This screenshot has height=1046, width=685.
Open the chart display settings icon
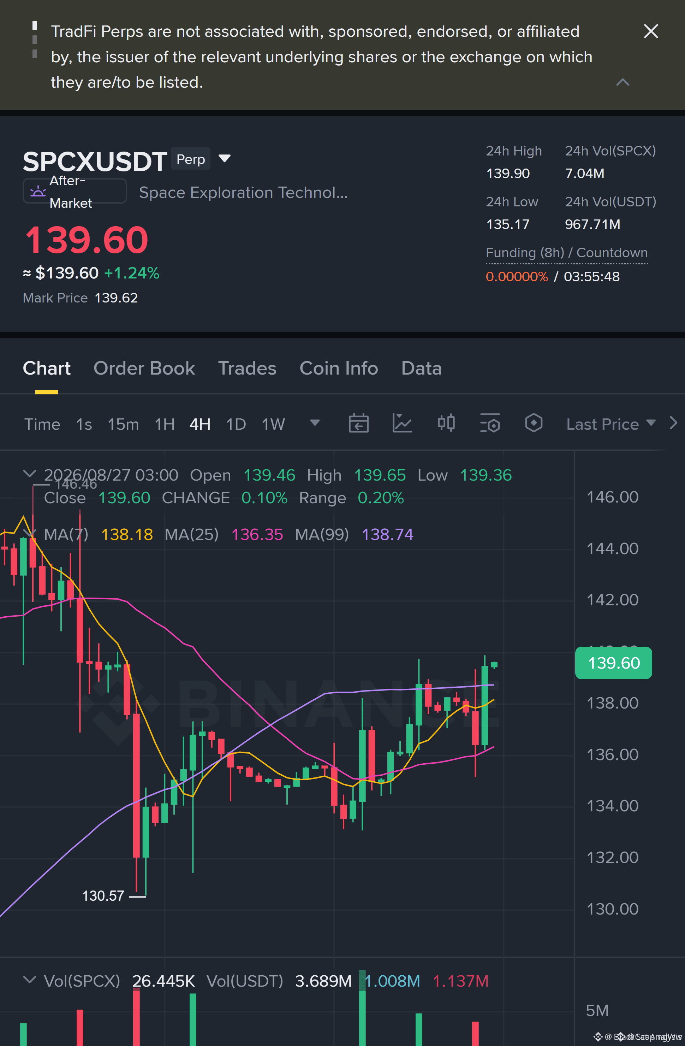coord(490,423)
